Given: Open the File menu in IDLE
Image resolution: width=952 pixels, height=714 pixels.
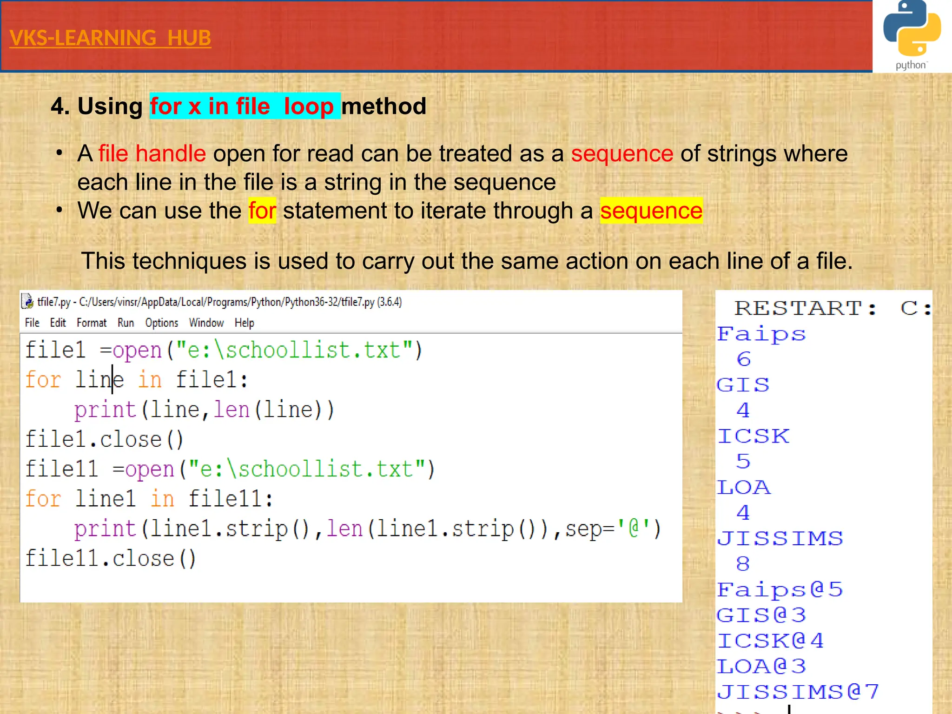Looking at the screenshot, I should pos(32,323).
